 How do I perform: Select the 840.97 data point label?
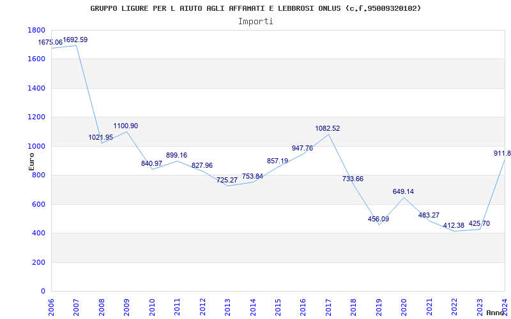coord(151,163)
